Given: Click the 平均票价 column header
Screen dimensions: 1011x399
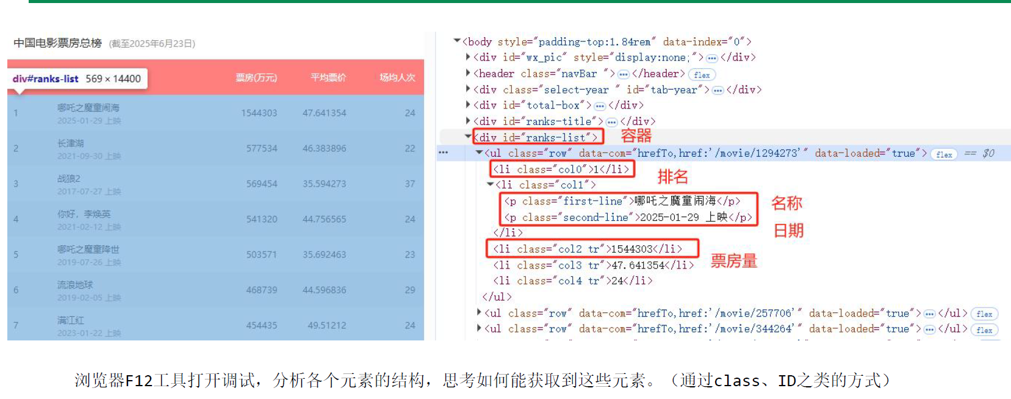Looking at the screenshot, I should click(x=328, y=77).
